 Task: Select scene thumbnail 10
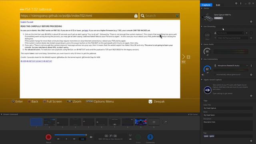154,122
